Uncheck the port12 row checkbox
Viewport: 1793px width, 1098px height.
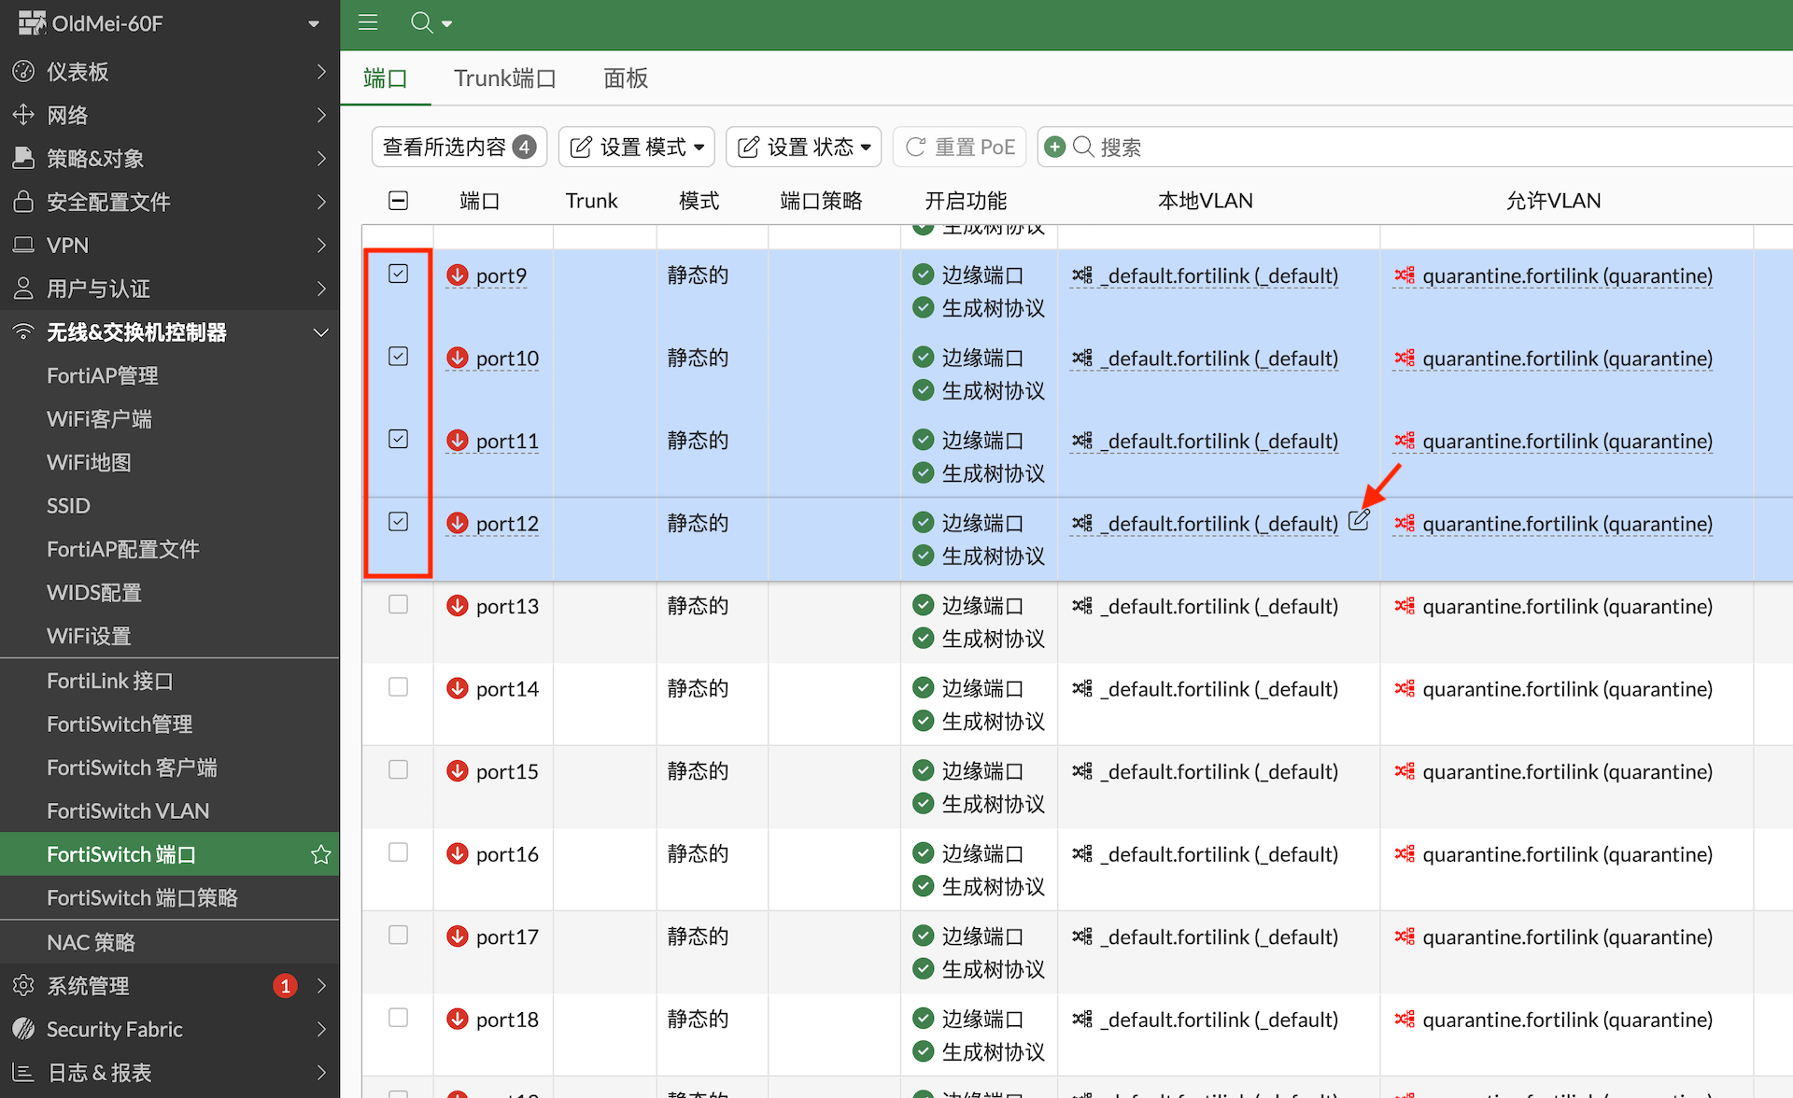click(398, 522)
